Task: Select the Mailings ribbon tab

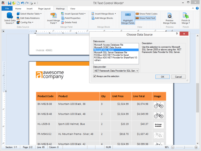Action: [x=60, y=9]
